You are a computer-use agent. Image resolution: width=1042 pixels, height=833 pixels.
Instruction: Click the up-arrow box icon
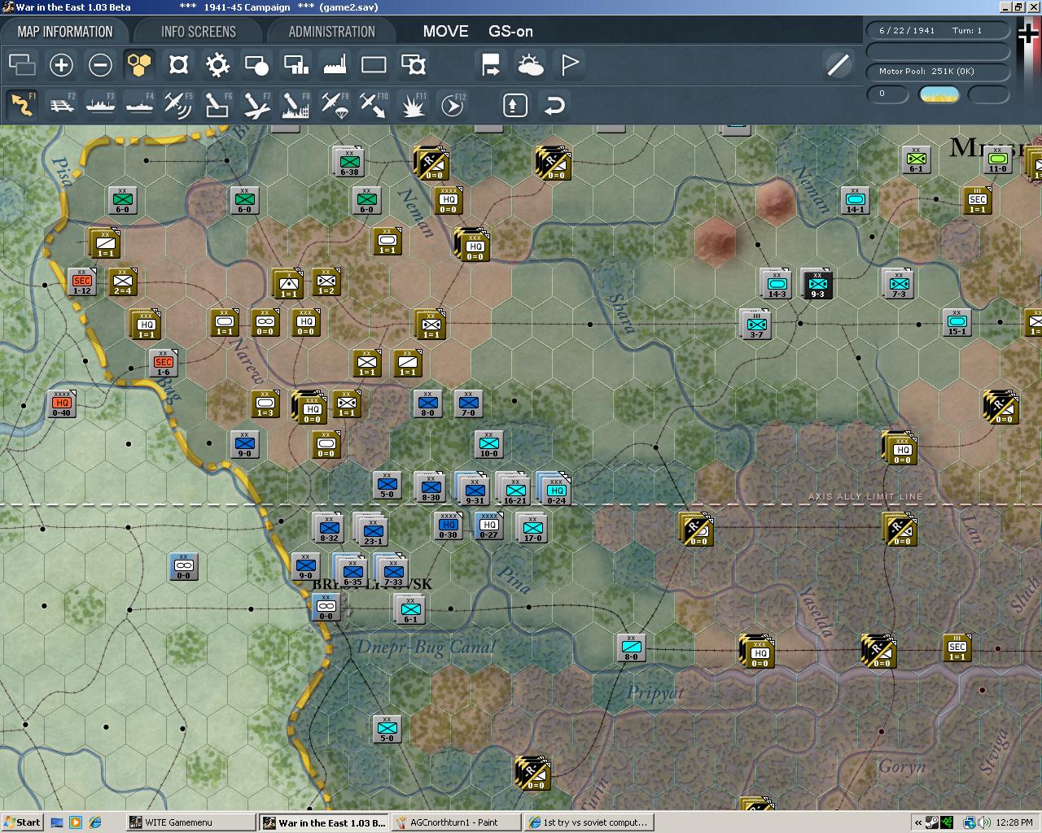[515, 105]
